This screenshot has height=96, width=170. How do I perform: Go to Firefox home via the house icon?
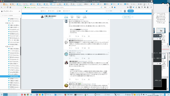click(x=10, y=7)
